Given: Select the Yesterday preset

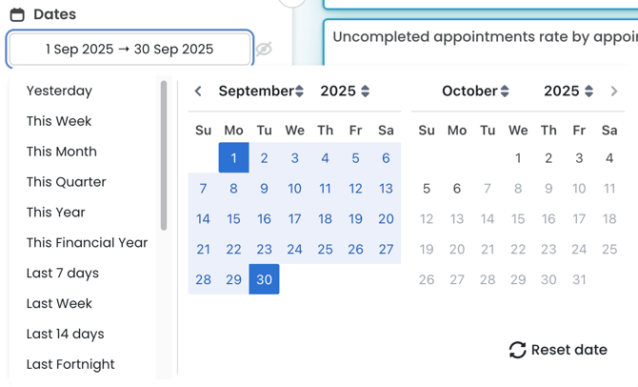Looking at the screenshot, I should pyautogui.click(x=59, y=91).
